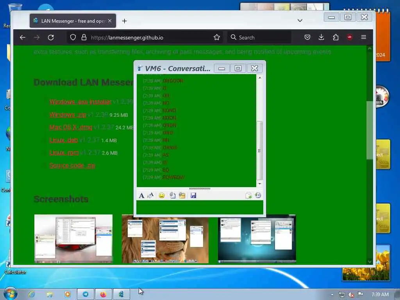Click the muted volume tray icon
This screenshot has height=300, width=400.
coord(351,295)
